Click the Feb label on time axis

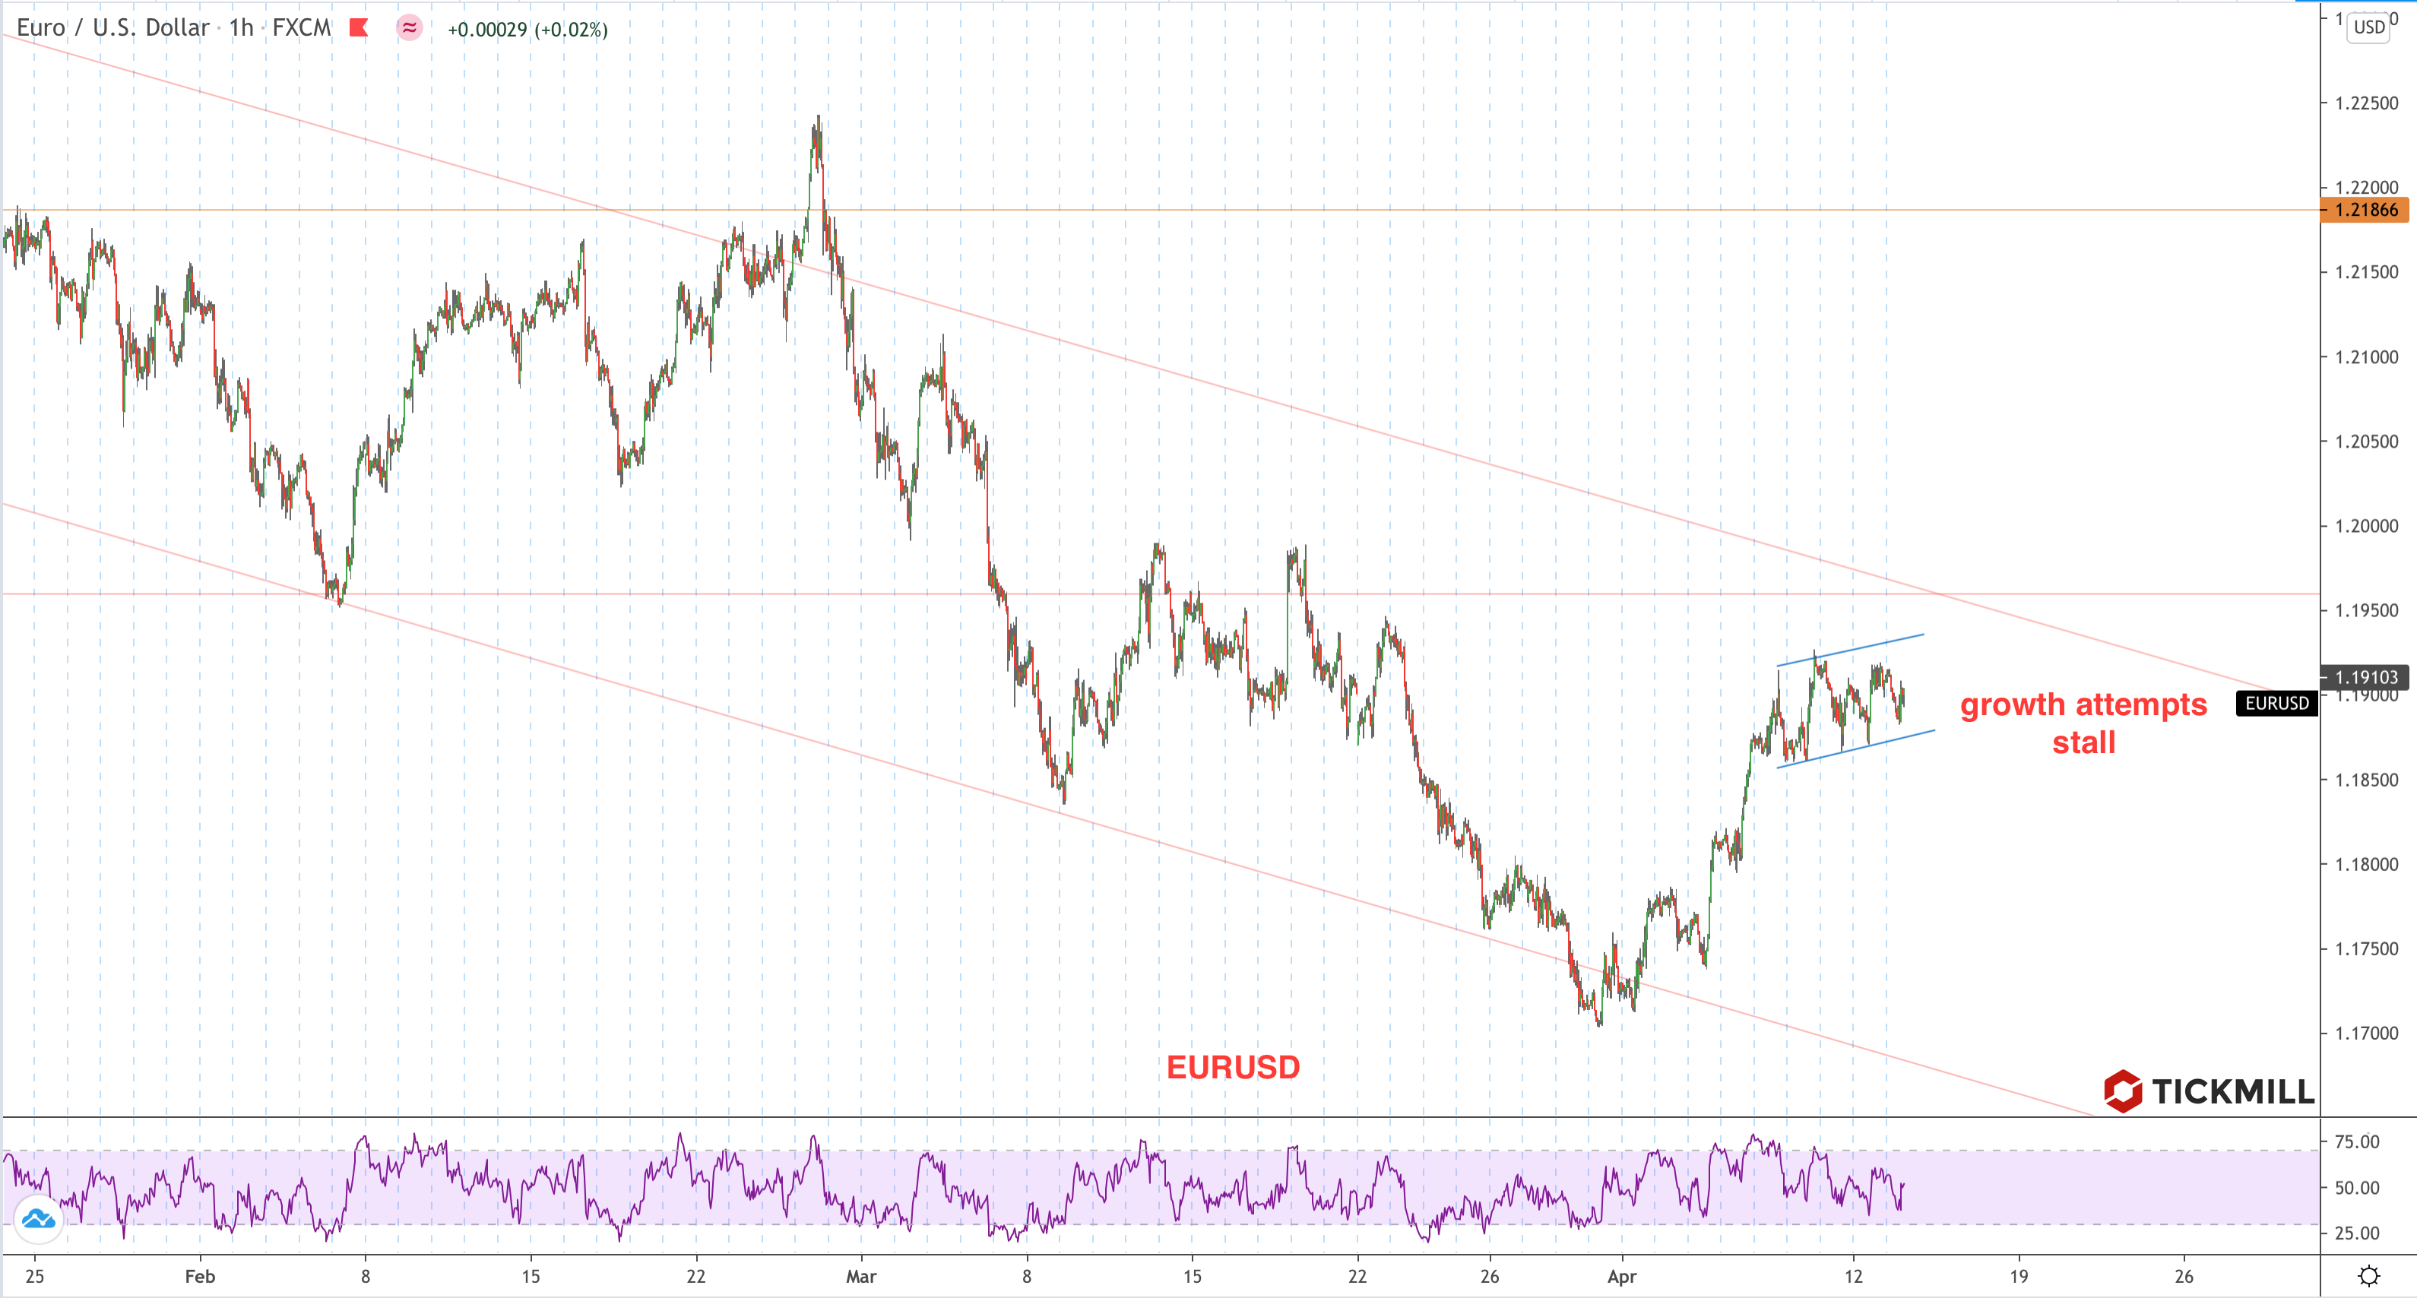[x=200, y=1277]
